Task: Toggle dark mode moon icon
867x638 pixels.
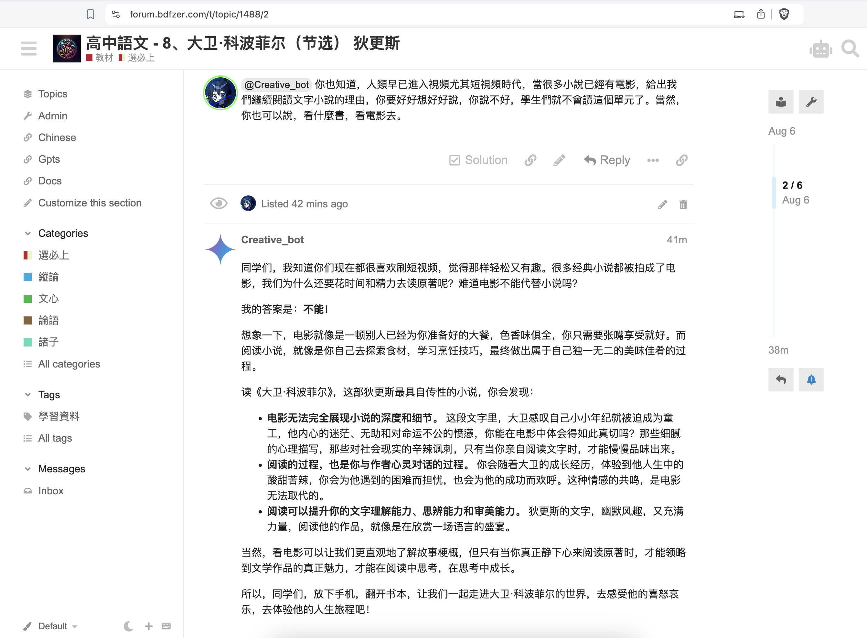Action: click(128, 626)
